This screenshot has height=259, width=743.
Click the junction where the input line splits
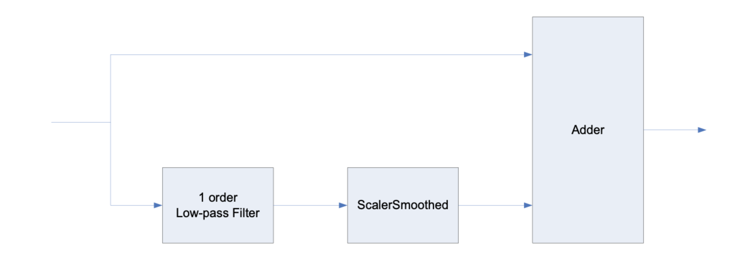tap(110, 122)
